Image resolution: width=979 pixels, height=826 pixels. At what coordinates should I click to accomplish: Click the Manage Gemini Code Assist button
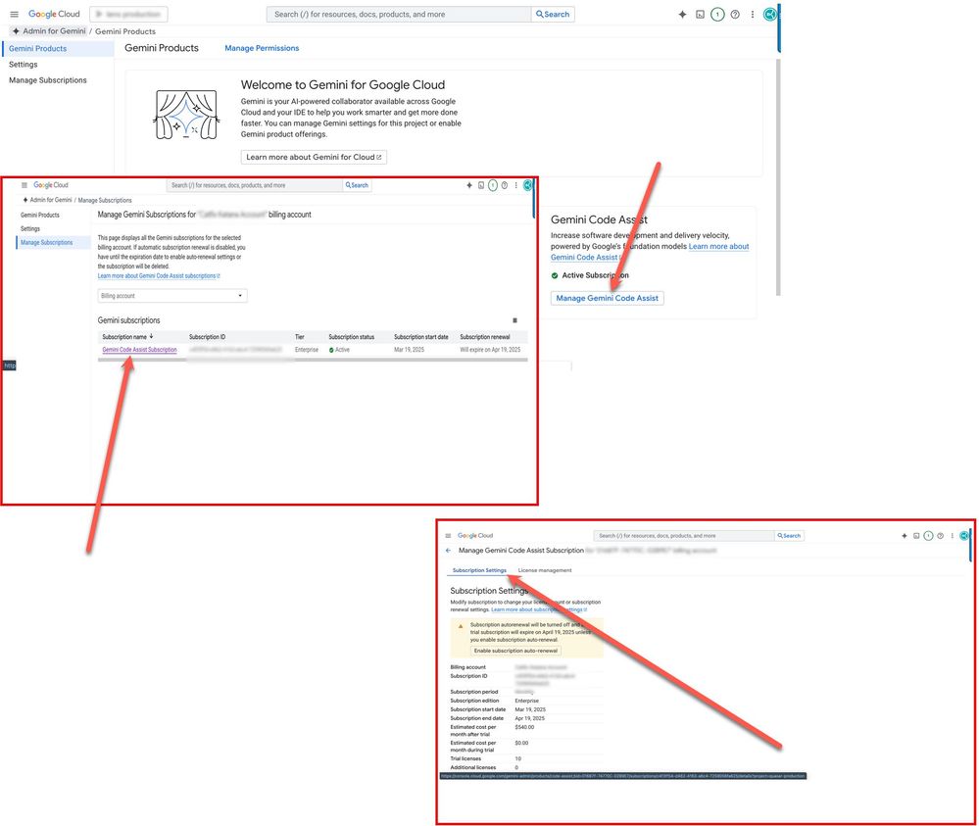click(x=607, y=299)
